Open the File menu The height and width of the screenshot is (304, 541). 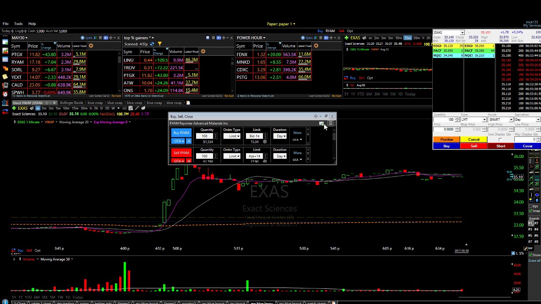5,24
